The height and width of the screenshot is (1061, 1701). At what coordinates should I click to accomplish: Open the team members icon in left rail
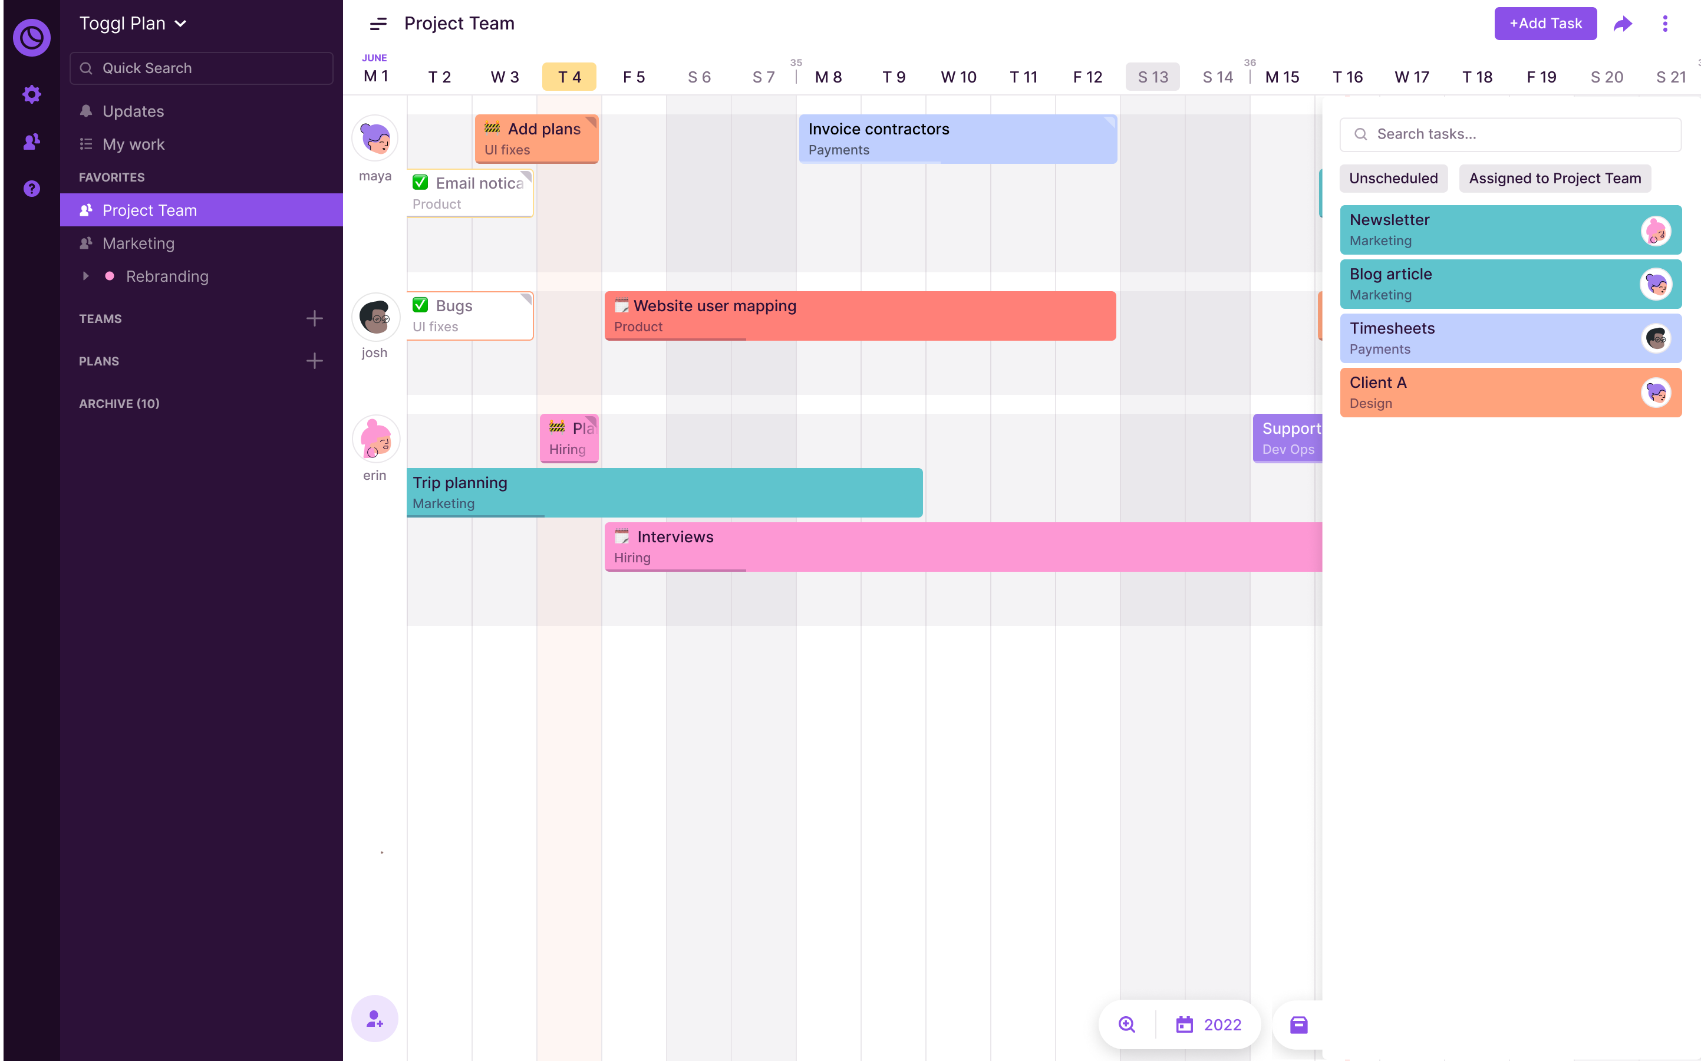(x=32, y=141)
